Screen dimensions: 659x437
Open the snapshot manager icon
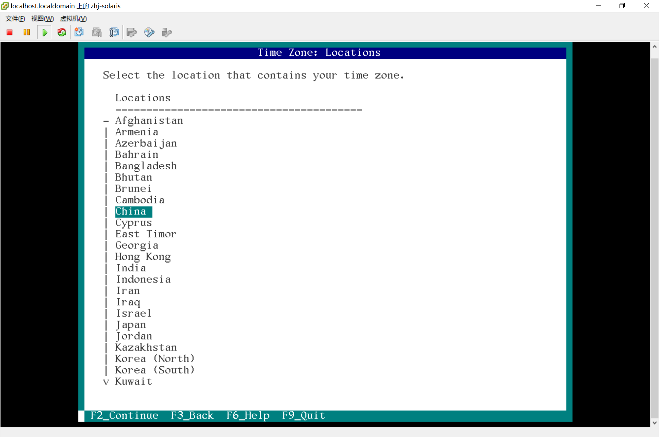114,32
